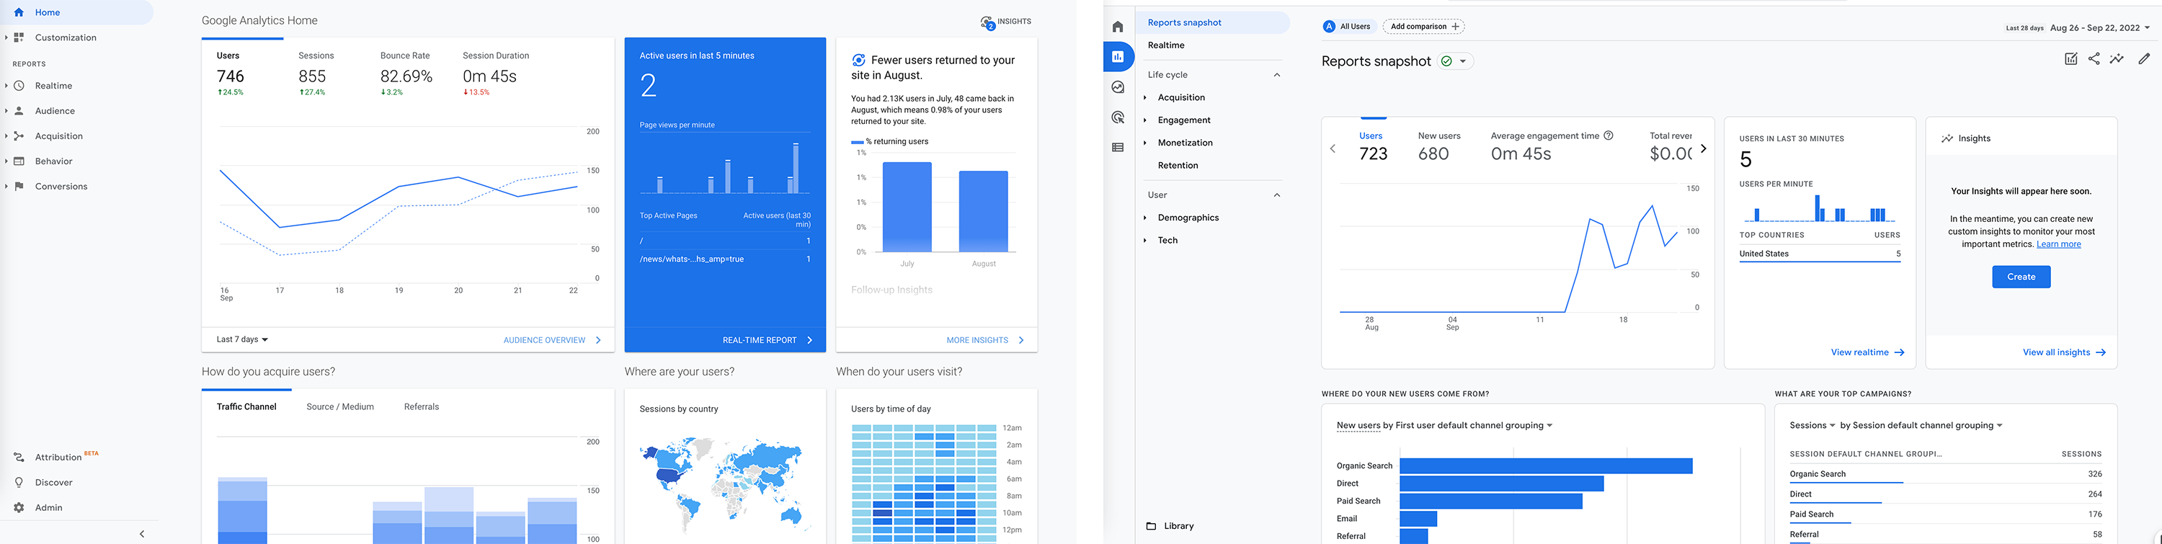Click the Realtime clock icon in the left sidebar
The width and height of the screenshot is (2162, 544).
click(x=19, y=86)
